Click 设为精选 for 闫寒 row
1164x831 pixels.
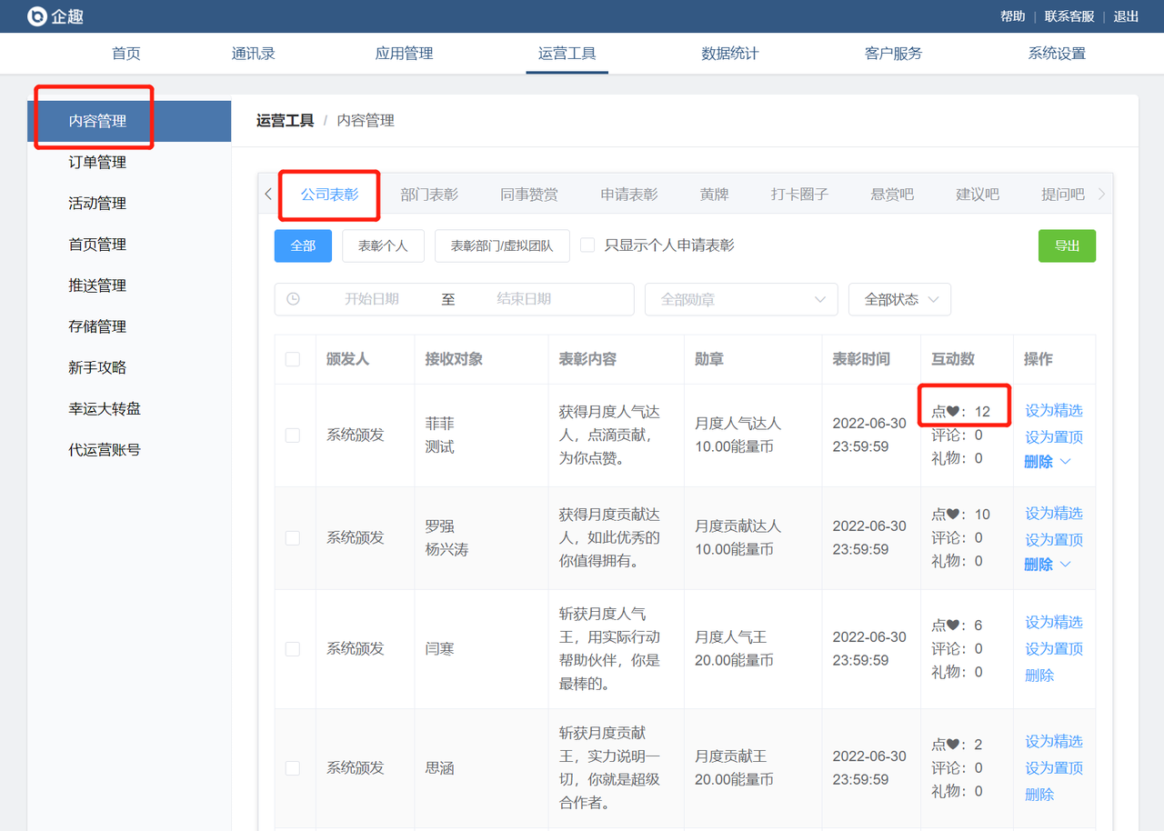tap(1054, 623)
